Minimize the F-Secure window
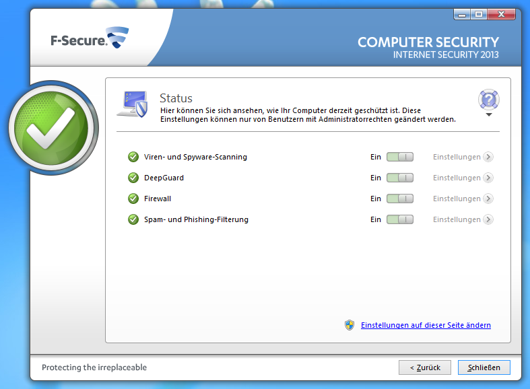This screenshot has height=389, width=530. [462, 15]
